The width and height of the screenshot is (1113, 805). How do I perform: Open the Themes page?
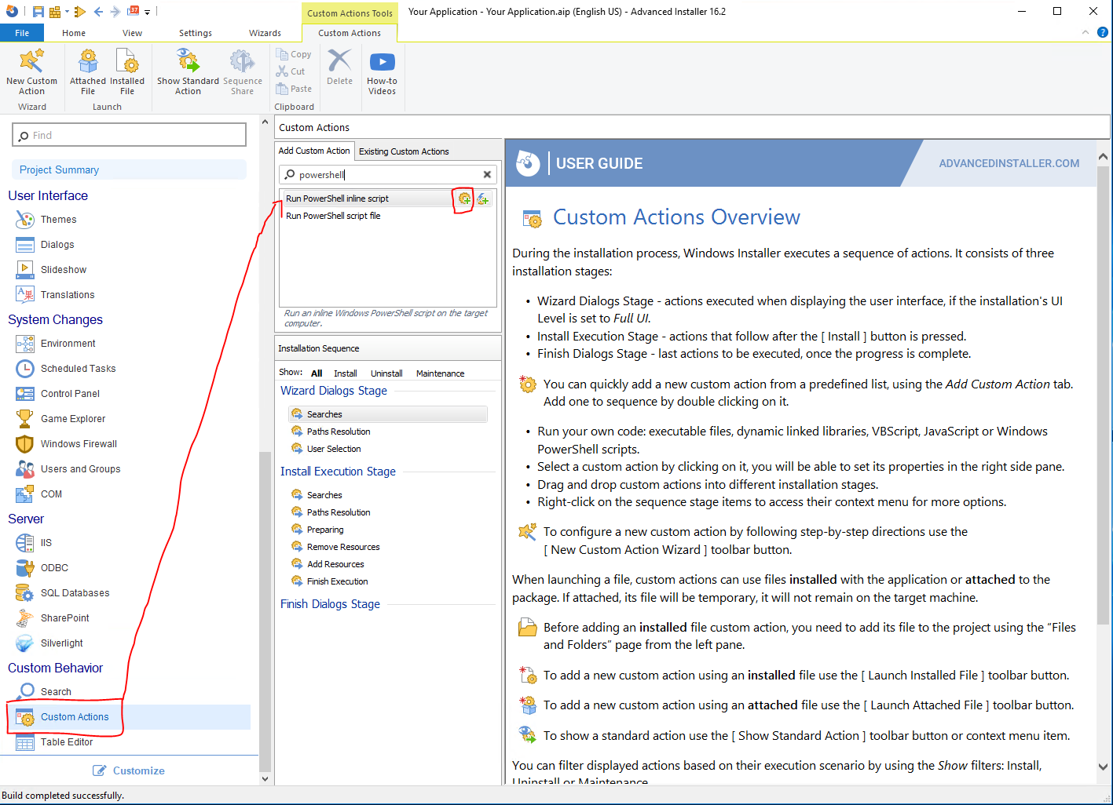59,220
